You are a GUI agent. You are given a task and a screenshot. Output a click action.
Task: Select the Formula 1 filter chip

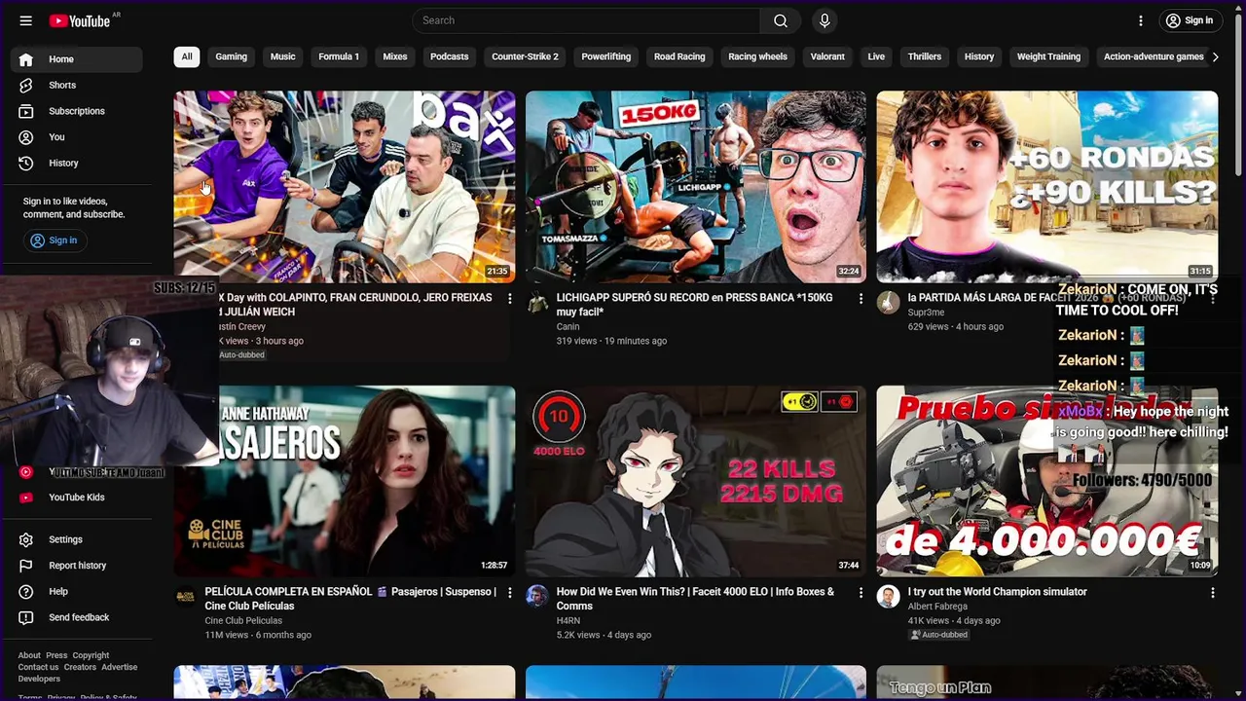(339, 56)
